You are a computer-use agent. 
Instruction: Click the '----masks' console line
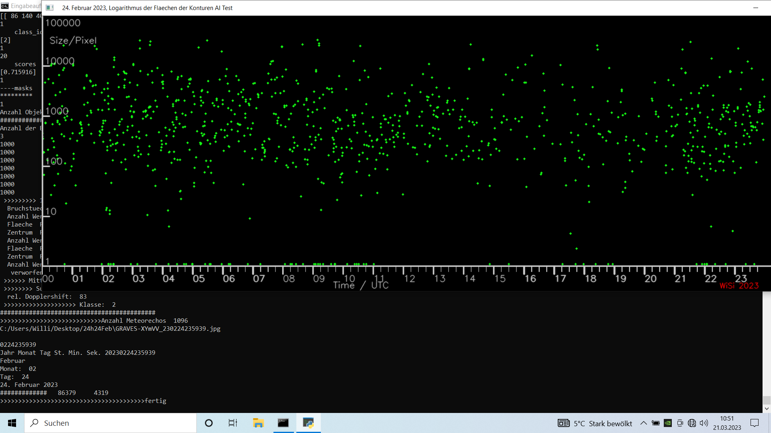click(16, 88)
